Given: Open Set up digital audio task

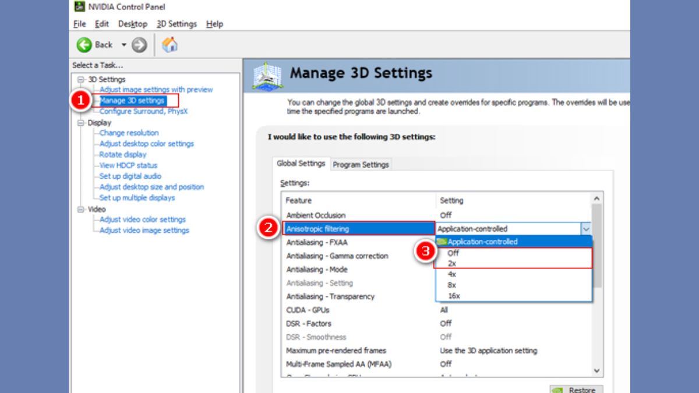Looking at the screenshot, I should tap(130, 176).
